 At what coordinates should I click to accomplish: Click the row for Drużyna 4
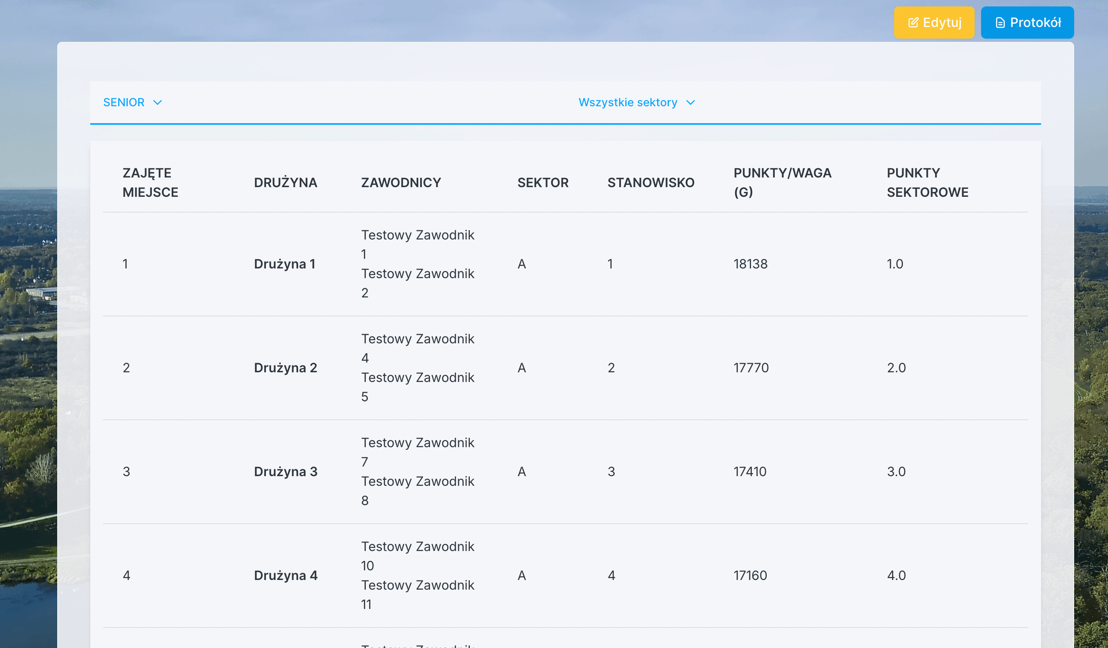[x=285, y=575]
